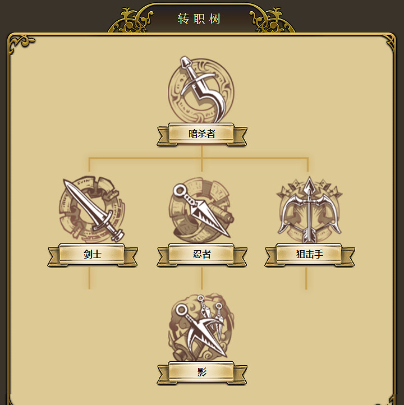Select the 忍者 kunai emblem icon
This screenshot has height=405, width=404.
(x=202, y=209)
